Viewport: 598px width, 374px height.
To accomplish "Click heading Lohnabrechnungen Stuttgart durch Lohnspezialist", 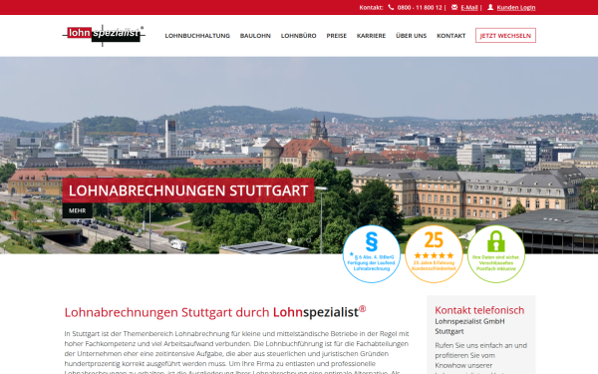I will [x=215, y=312].
